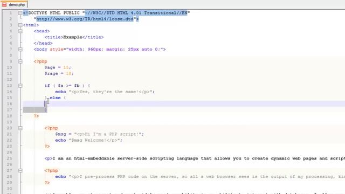The height and width of the screenshot is (194, 345).
Task: Click the $age variable assignment
Action: [58, 67]
